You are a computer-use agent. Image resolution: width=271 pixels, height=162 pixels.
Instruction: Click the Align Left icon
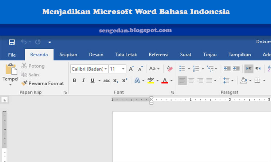(182, 80)
